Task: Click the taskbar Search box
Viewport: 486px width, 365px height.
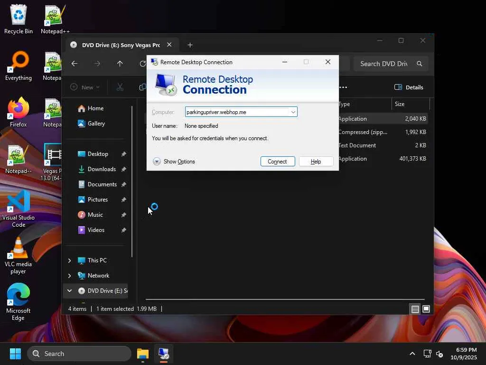Action: [x=79, y=354]
